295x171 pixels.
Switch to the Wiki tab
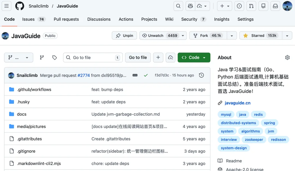tap(169, 19)
